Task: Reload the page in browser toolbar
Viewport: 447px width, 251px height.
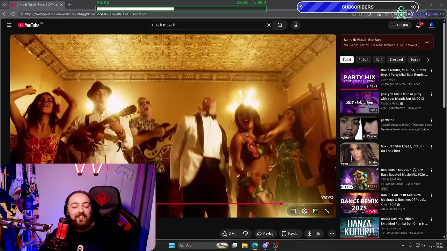Action: click(13, 14)
